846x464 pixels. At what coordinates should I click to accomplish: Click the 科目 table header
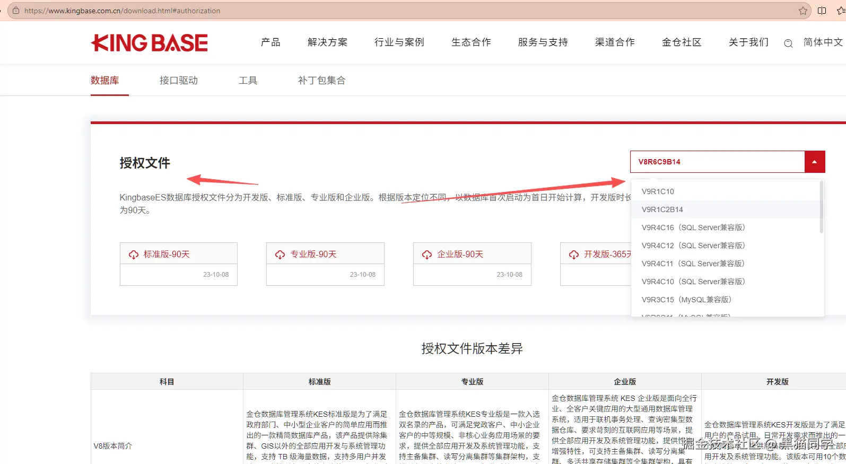(167, 382)
